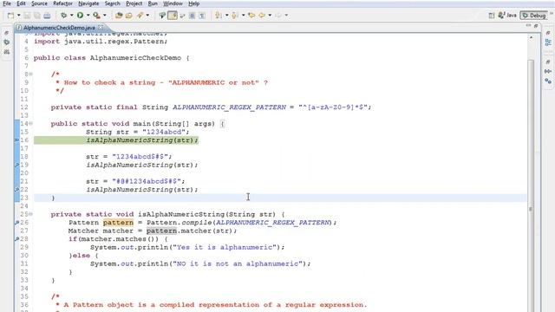Open the Back history dropdown arrow
The image size is (555, 312).
coord(270,16)
